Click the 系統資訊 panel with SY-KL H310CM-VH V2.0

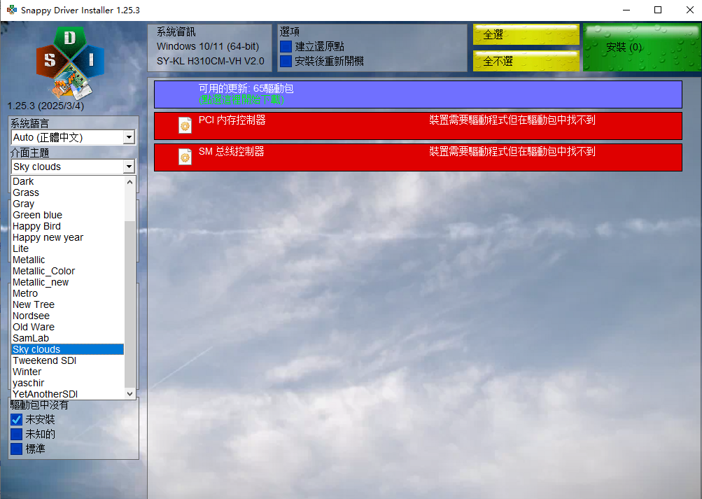coord(209,48)
